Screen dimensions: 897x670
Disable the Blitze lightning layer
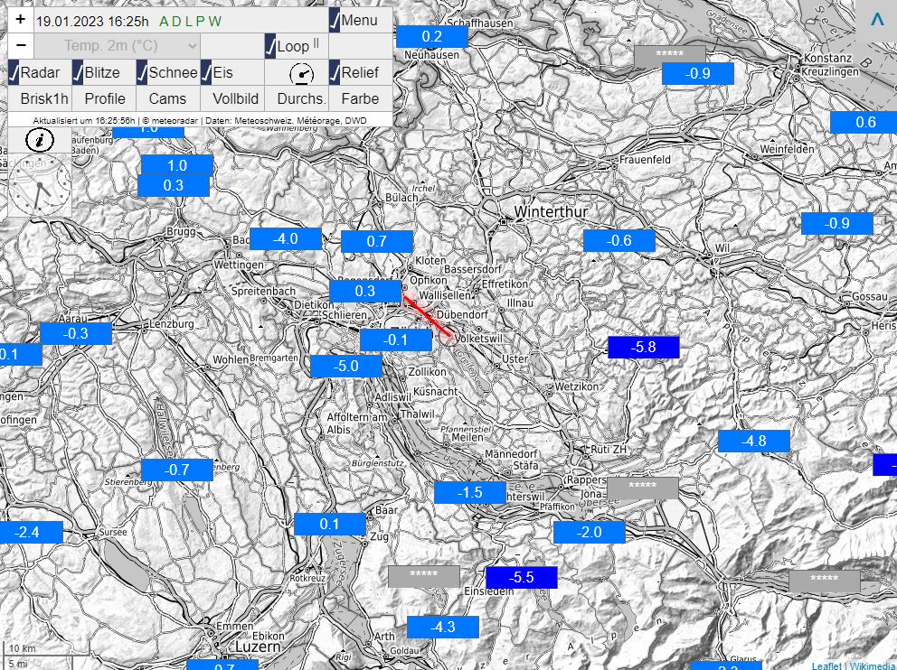coord(78,73)
